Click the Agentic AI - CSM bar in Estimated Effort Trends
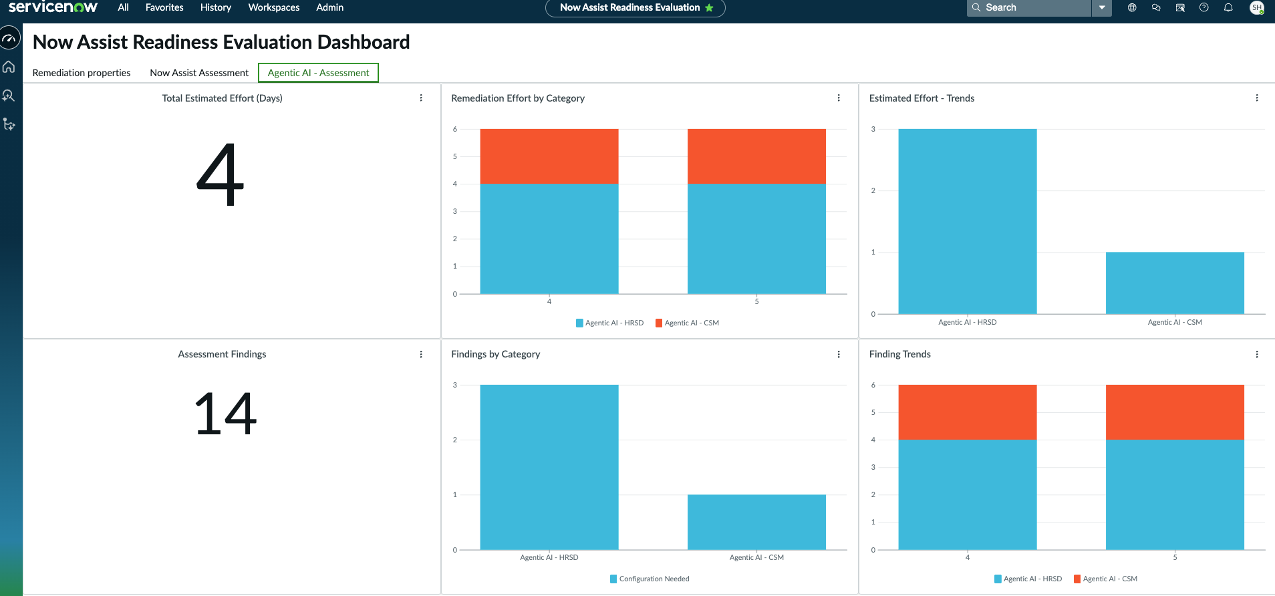This screenshot has height=596, width=1275. coord(1175,283)
